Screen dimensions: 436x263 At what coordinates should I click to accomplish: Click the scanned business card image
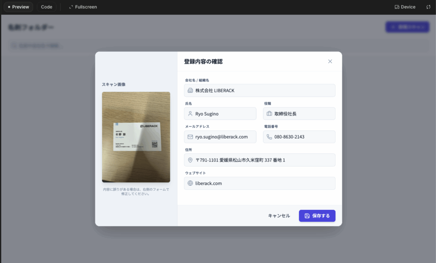[x=136, y=137]
